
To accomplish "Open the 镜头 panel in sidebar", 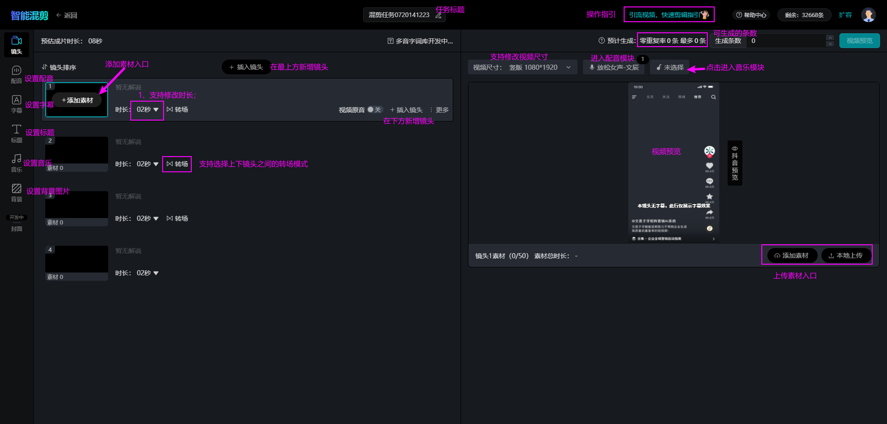I will click(17, 45).
